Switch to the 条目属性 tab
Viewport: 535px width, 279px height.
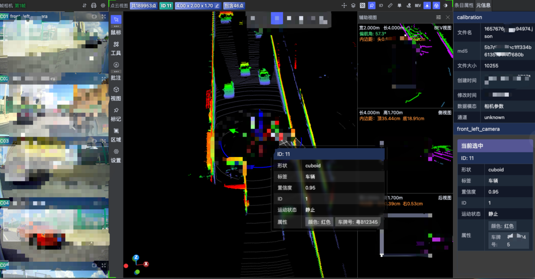464,5
